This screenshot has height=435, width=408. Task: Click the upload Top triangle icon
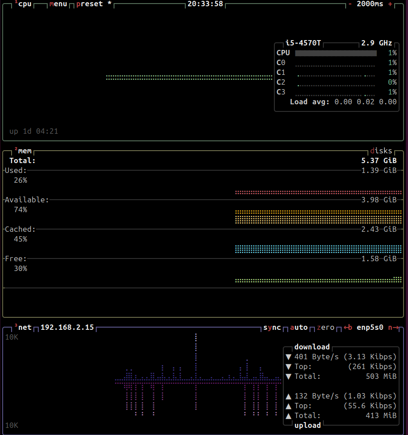click(x=288, y=406)
